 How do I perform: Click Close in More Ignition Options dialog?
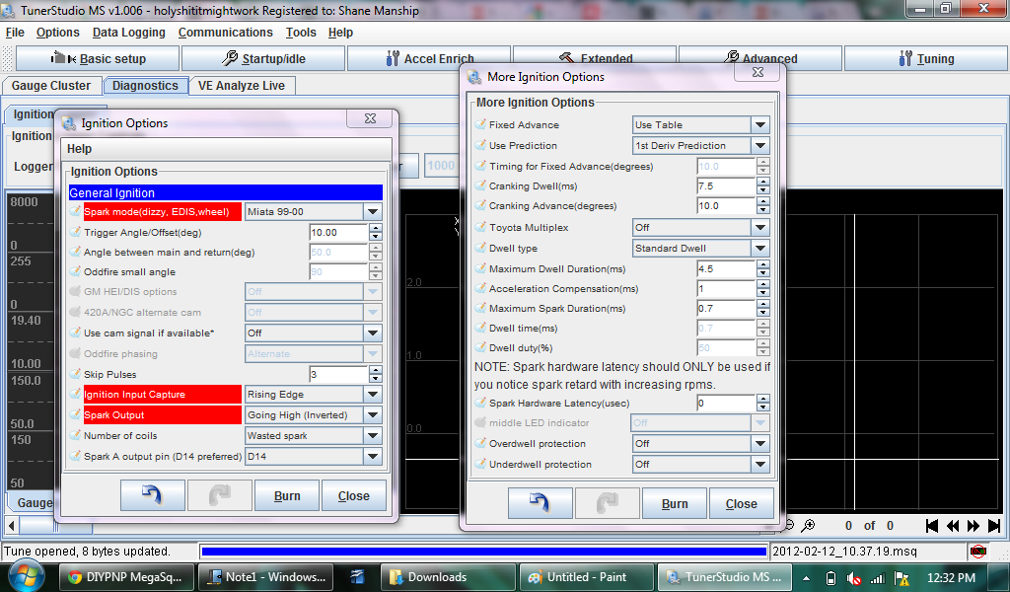pos(742,503)
